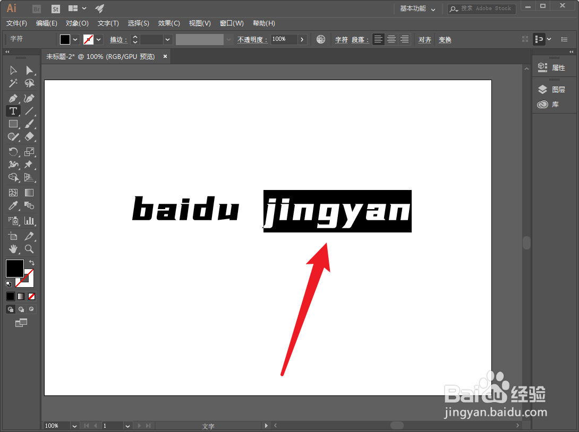579x432 pixels.
Task: Switch to 未标题-2 document tab
Action: 100,56
